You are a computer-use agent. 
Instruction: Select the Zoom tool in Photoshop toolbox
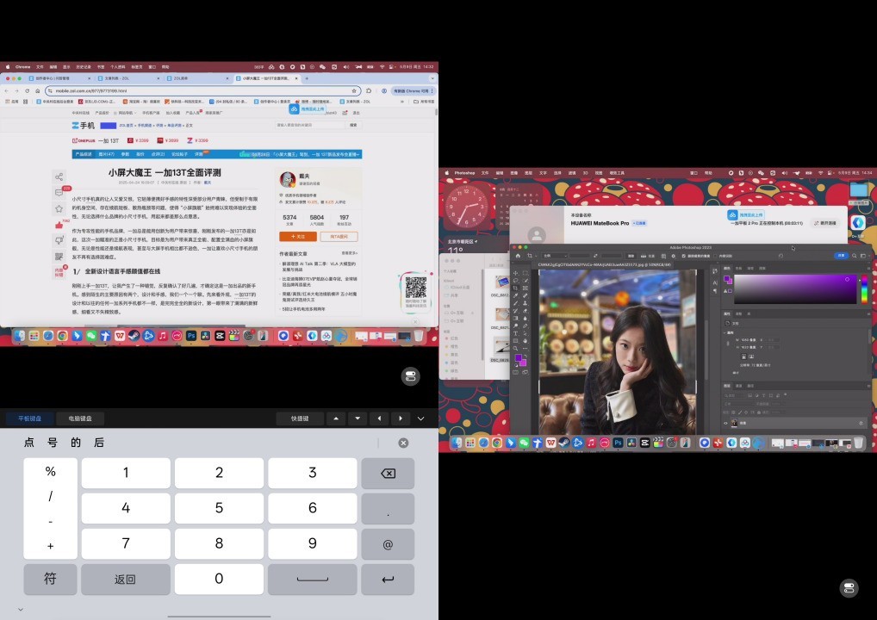pos(516,348)
